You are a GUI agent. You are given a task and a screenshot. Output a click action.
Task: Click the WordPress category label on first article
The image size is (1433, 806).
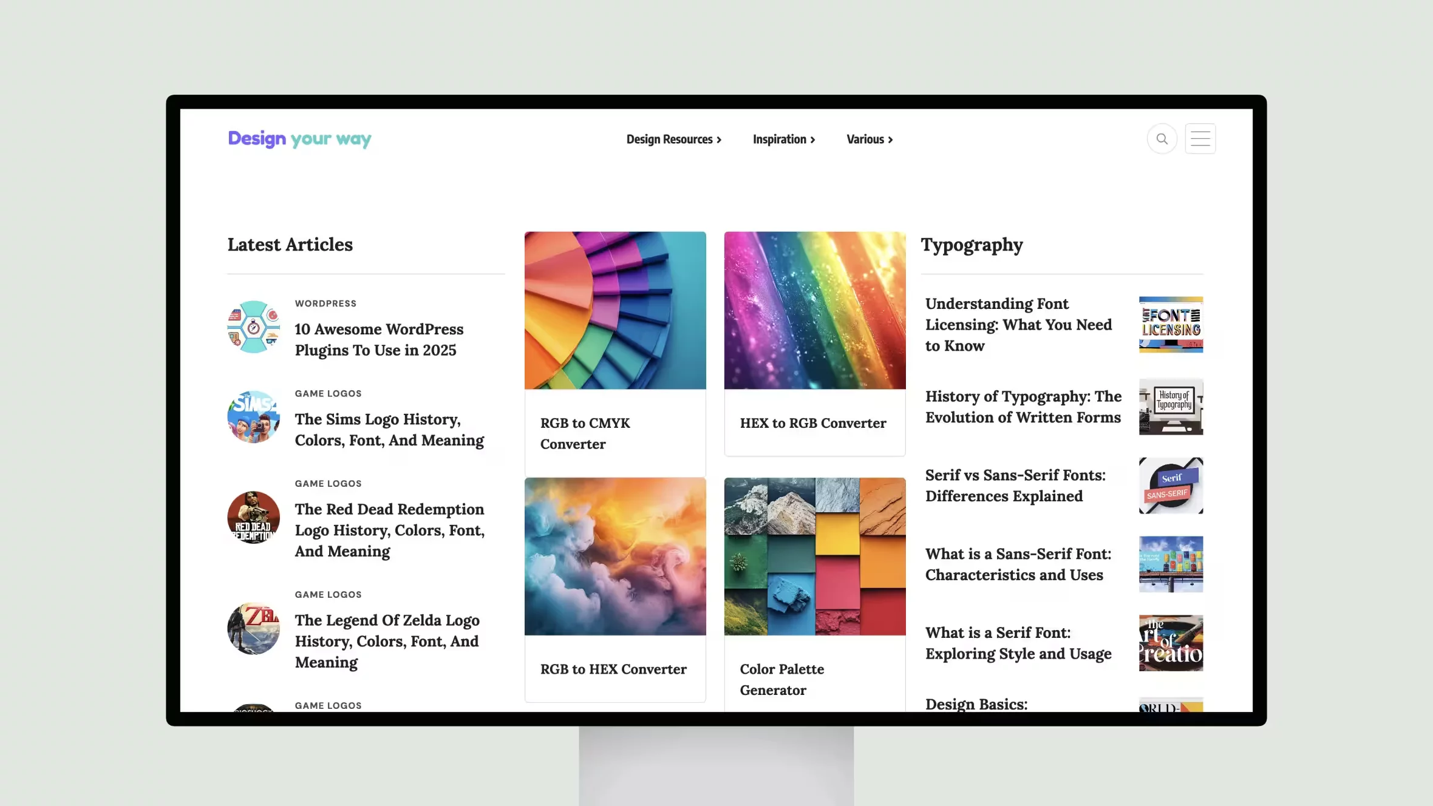point(325,302)
